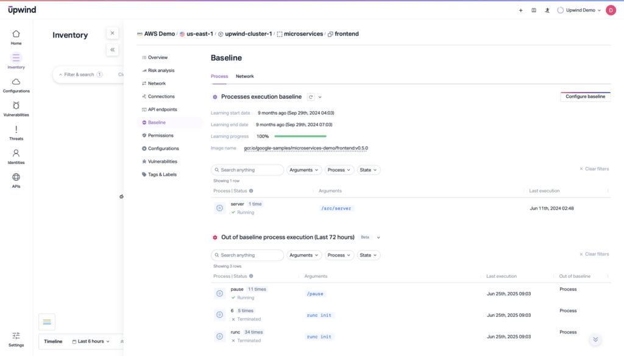Jump down with the double-chevron button
The height and width of the screenshot is (356, 624).
coord(595,340)
